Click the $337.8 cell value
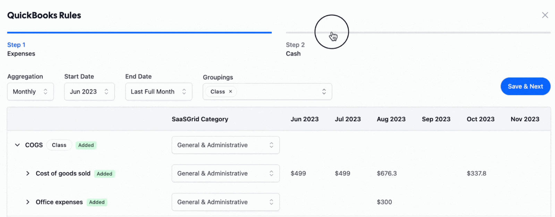The image size is (555, 217). point(477,173)
